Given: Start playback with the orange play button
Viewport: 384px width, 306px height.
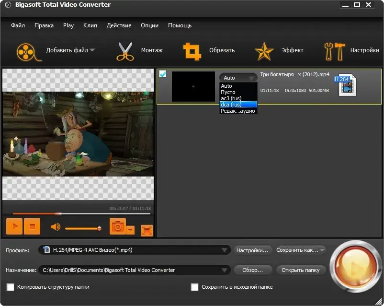Looking at the screenshot, I should [14, 226].
